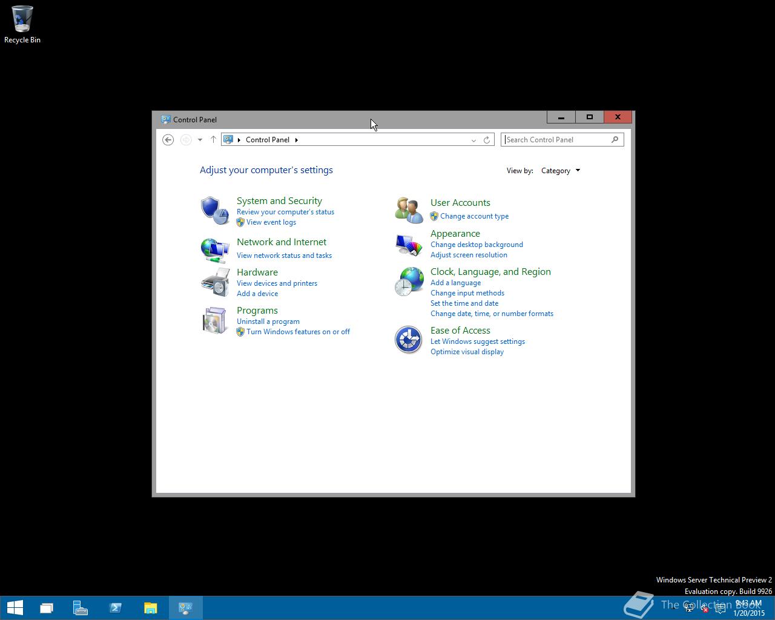Minimize the Control Panel window
Viewport: 775px width, 620px height.
pyautogui.click(x=561, y=117)
